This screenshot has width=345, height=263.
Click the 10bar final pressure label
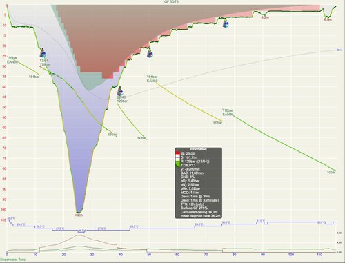click(331, 172)
